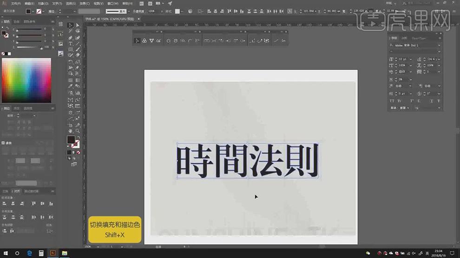Open the font size 12 pt dropdown
This screenshot has width=460, height=258.
(410, 59)
